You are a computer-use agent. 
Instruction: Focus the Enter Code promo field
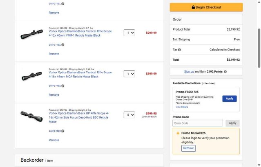coord(197,123)
